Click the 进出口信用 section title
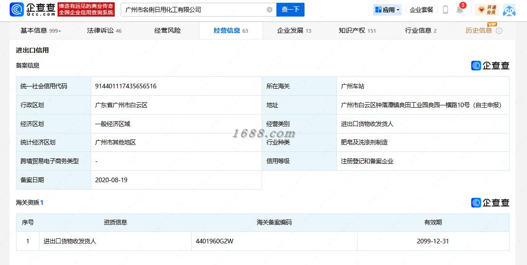Image resolution: width=527 pixels, height=265 pixels. coord(32,51)
